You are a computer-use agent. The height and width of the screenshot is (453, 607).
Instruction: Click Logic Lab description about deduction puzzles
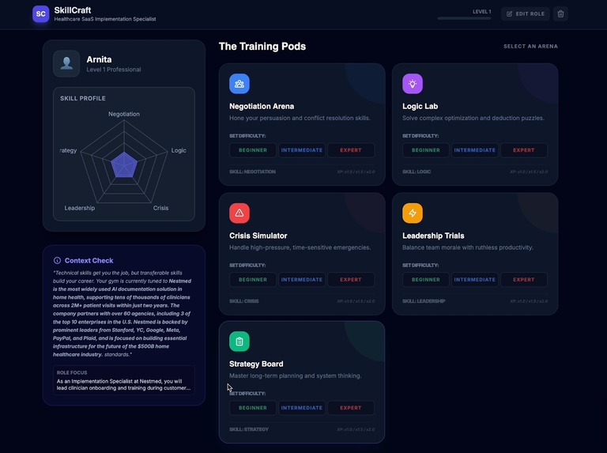click(x=473, y=118)
